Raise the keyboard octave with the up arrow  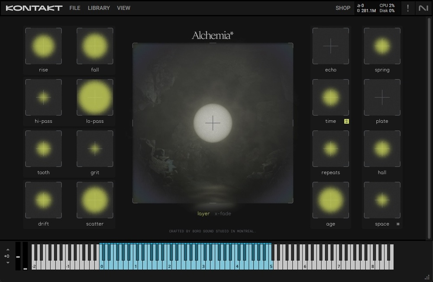[x=7, y=250]
